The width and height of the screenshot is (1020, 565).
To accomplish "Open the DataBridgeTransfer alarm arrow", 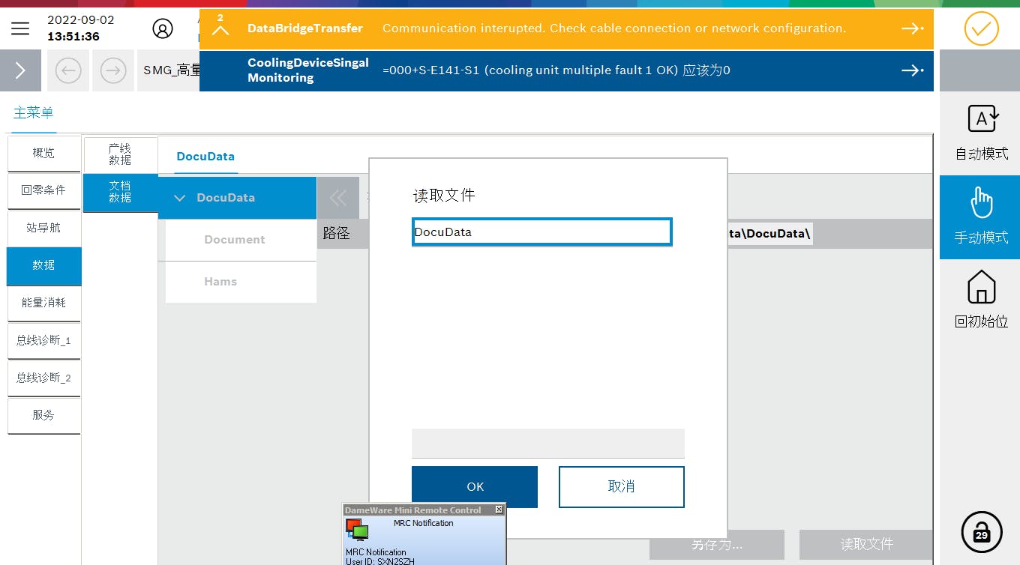I will [x=912, y=28].
